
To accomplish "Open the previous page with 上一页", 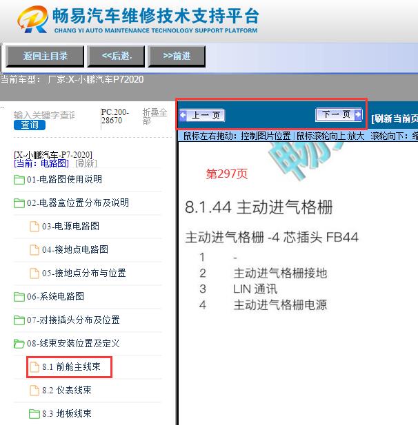I will tap(202, 115).
